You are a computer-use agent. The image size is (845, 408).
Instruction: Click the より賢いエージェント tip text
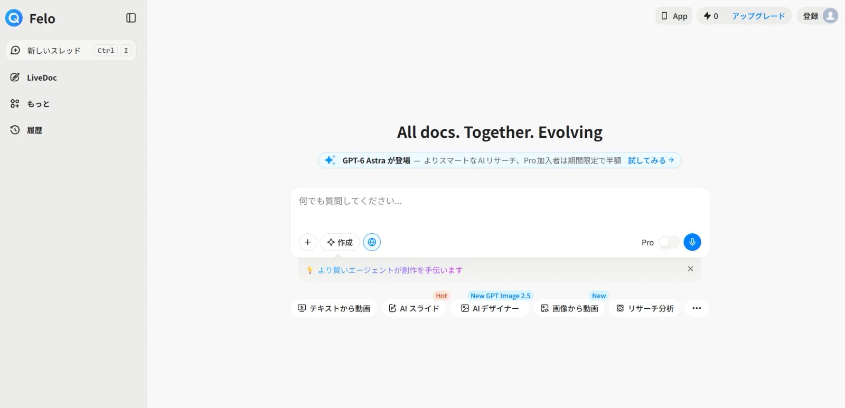tap(390, 270)
